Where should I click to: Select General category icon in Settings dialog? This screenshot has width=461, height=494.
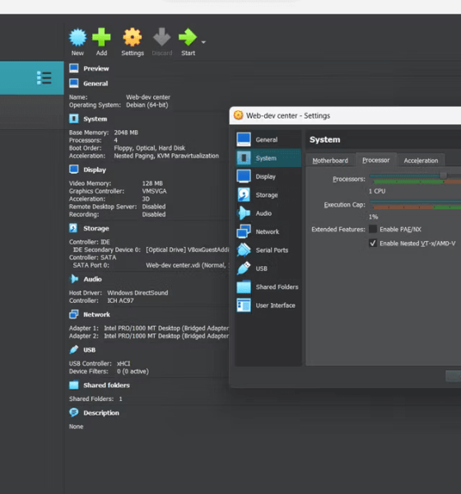coord(244,140)
